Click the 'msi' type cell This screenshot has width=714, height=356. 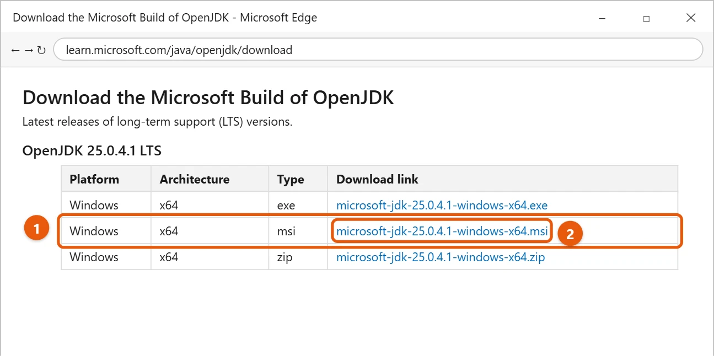[x=298, y=231]
